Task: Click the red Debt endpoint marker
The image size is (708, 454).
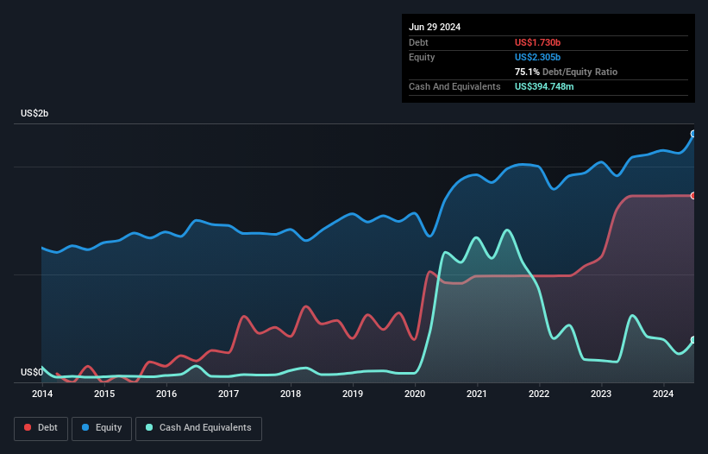Action: tap(693, 196)
